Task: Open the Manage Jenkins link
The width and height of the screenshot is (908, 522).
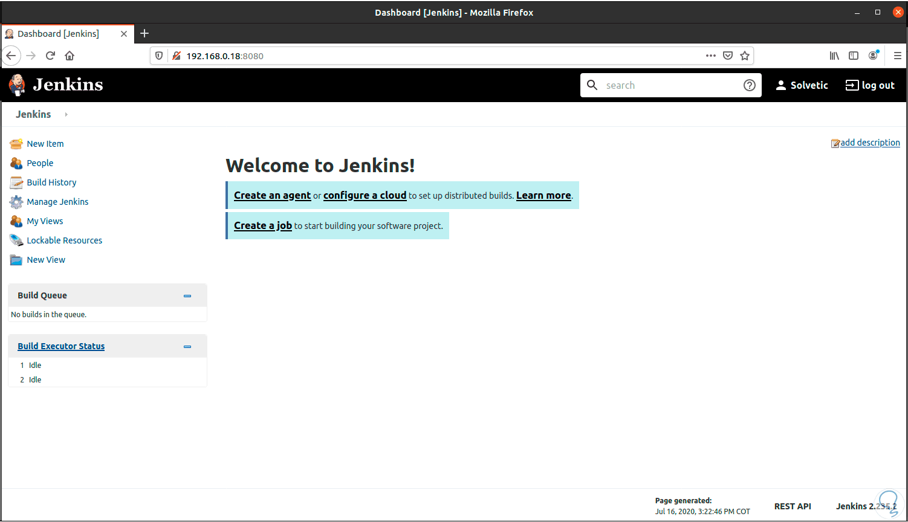Action: [x=57, y=202]
